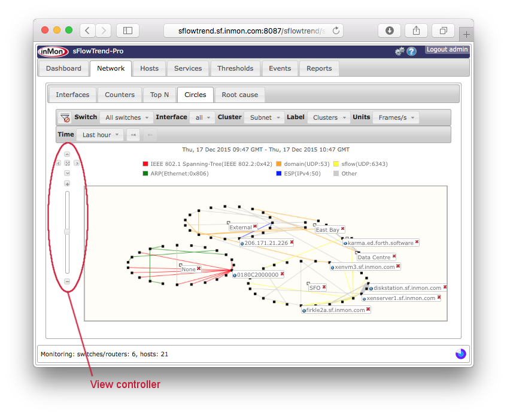Image resolution: width=507 pixels, height=415 pixels.
Task: Select the Circles sub-tab
Action: tap(195, 95)
